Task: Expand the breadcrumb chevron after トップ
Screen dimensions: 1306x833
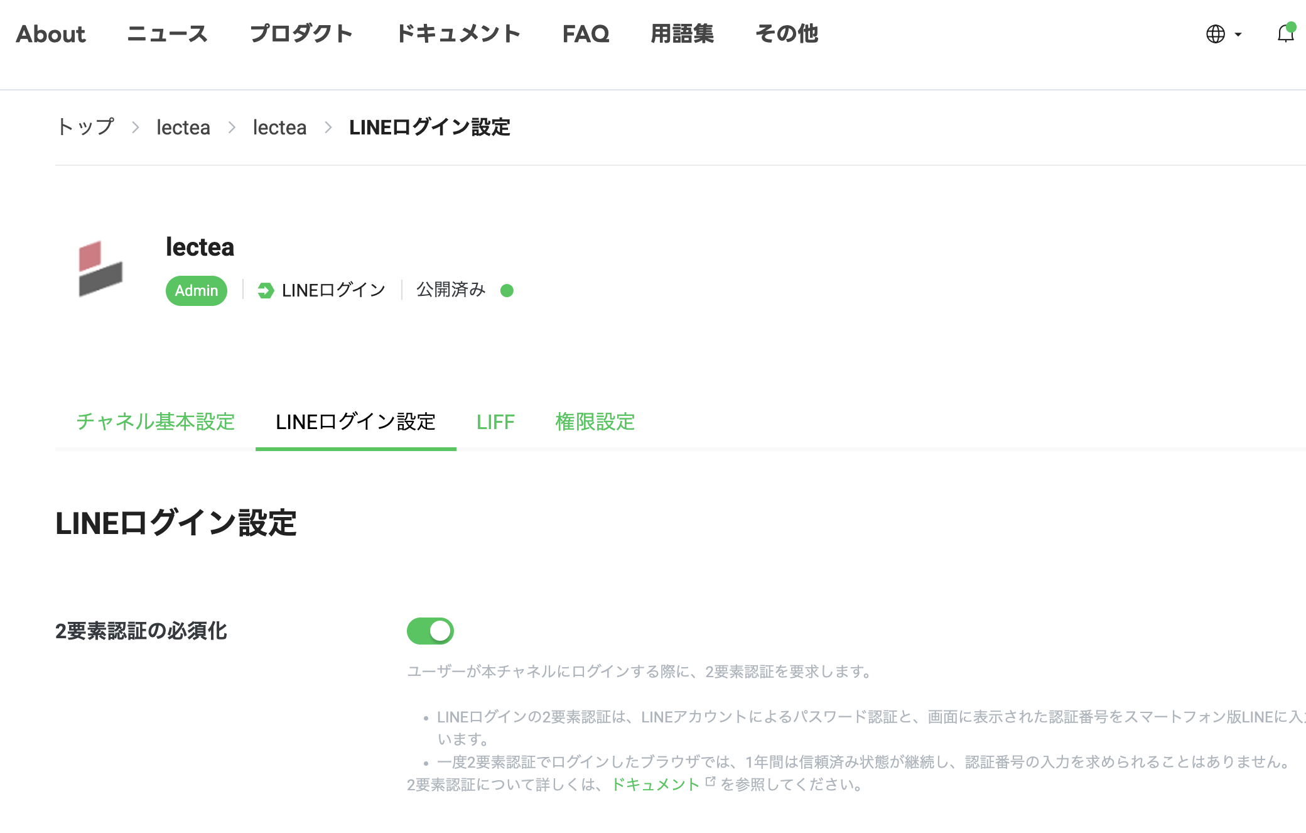Action: [136, 128]
